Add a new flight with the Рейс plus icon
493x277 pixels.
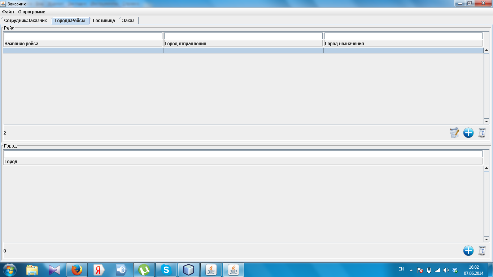[x=468, y=133]
